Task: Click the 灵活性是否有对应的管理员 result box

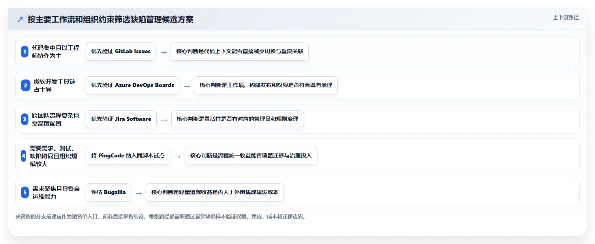Action: [x=238, y=119]
